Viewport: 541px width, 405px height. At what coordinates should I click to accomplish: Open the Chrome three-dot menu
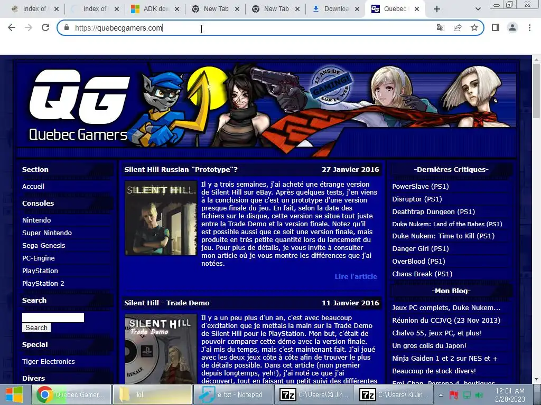click(529, 27)
